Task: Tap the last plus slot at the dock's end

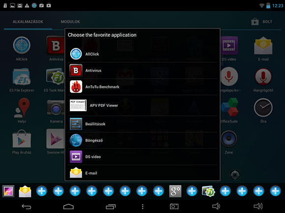Action: click(275, 191)
